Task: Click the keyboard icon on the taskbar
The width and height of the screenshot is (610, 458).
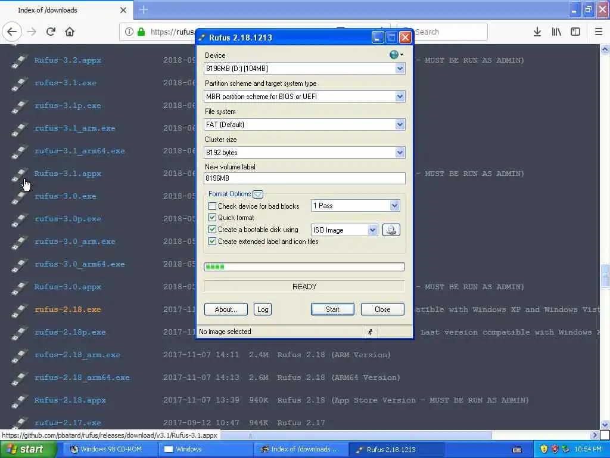Action: point(517,450)
